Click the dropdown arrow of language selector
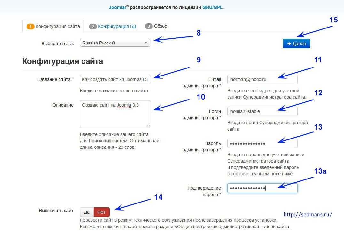The height and width of the screenshot is (231, 344). point(146,43)
